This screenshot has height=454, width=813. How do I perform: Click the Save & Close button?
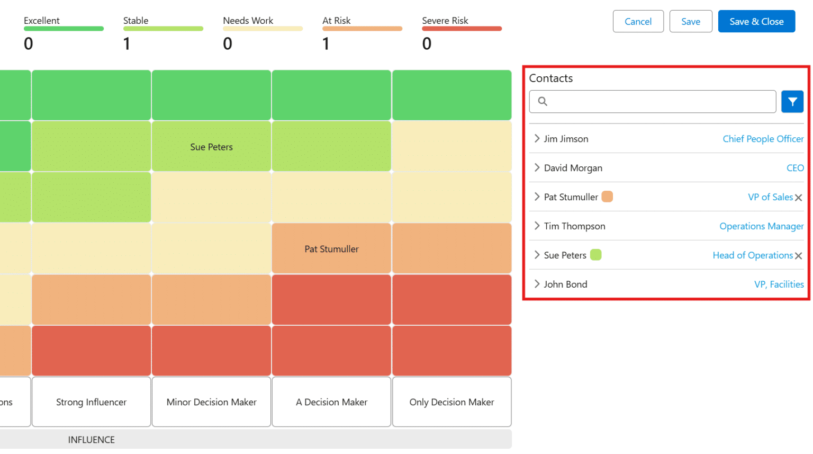(x=756, y=21)
